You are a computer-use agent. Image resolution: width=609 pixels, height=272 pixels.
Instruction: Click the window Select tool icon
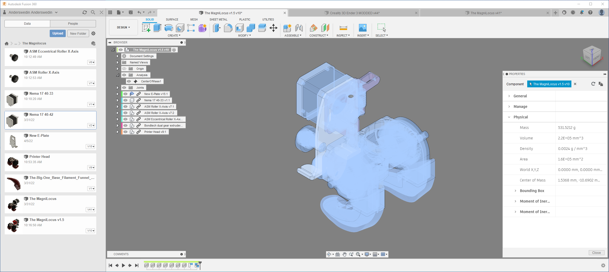pos(382,28)
